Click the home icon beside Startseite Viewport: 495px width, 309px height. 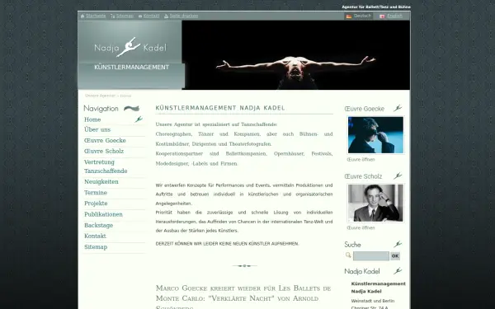[x=82, y=16]
